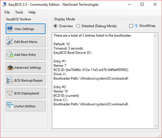Click the 'Drive: C:\' line
Screen dimensions: 162x138
coord(61,100)
